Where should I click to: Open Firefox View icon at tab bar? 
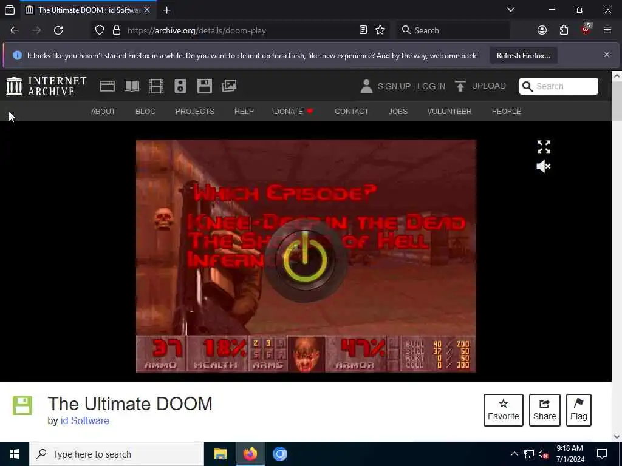pyautogui.click(x=10, y=10)
